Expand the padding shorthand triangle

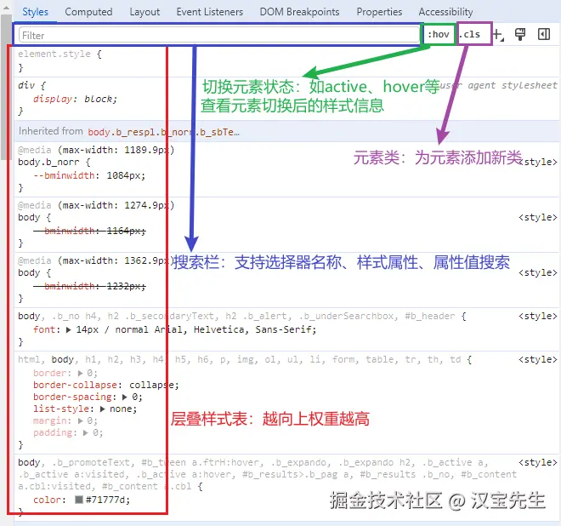pos(86,433)
